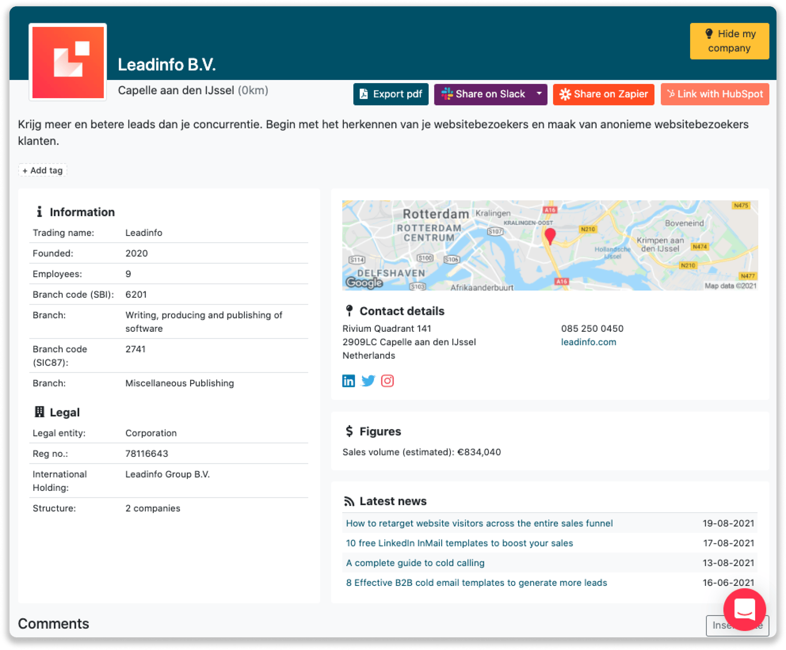Open the Intercom chat bubble

tap(745, 610)
